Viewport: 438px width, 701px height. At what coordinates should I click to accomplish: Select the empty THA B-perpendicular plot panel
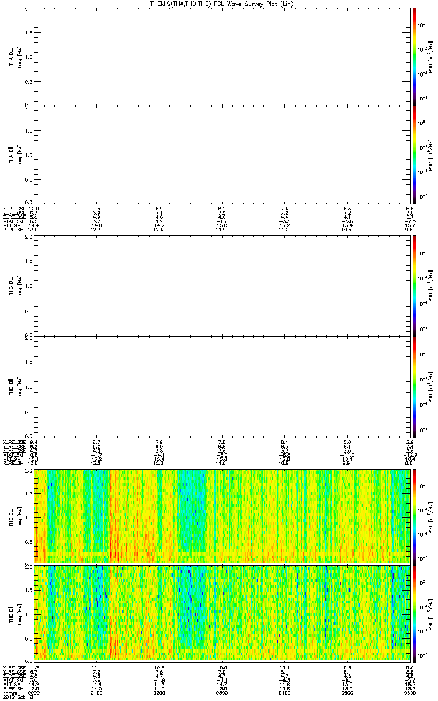223,56
